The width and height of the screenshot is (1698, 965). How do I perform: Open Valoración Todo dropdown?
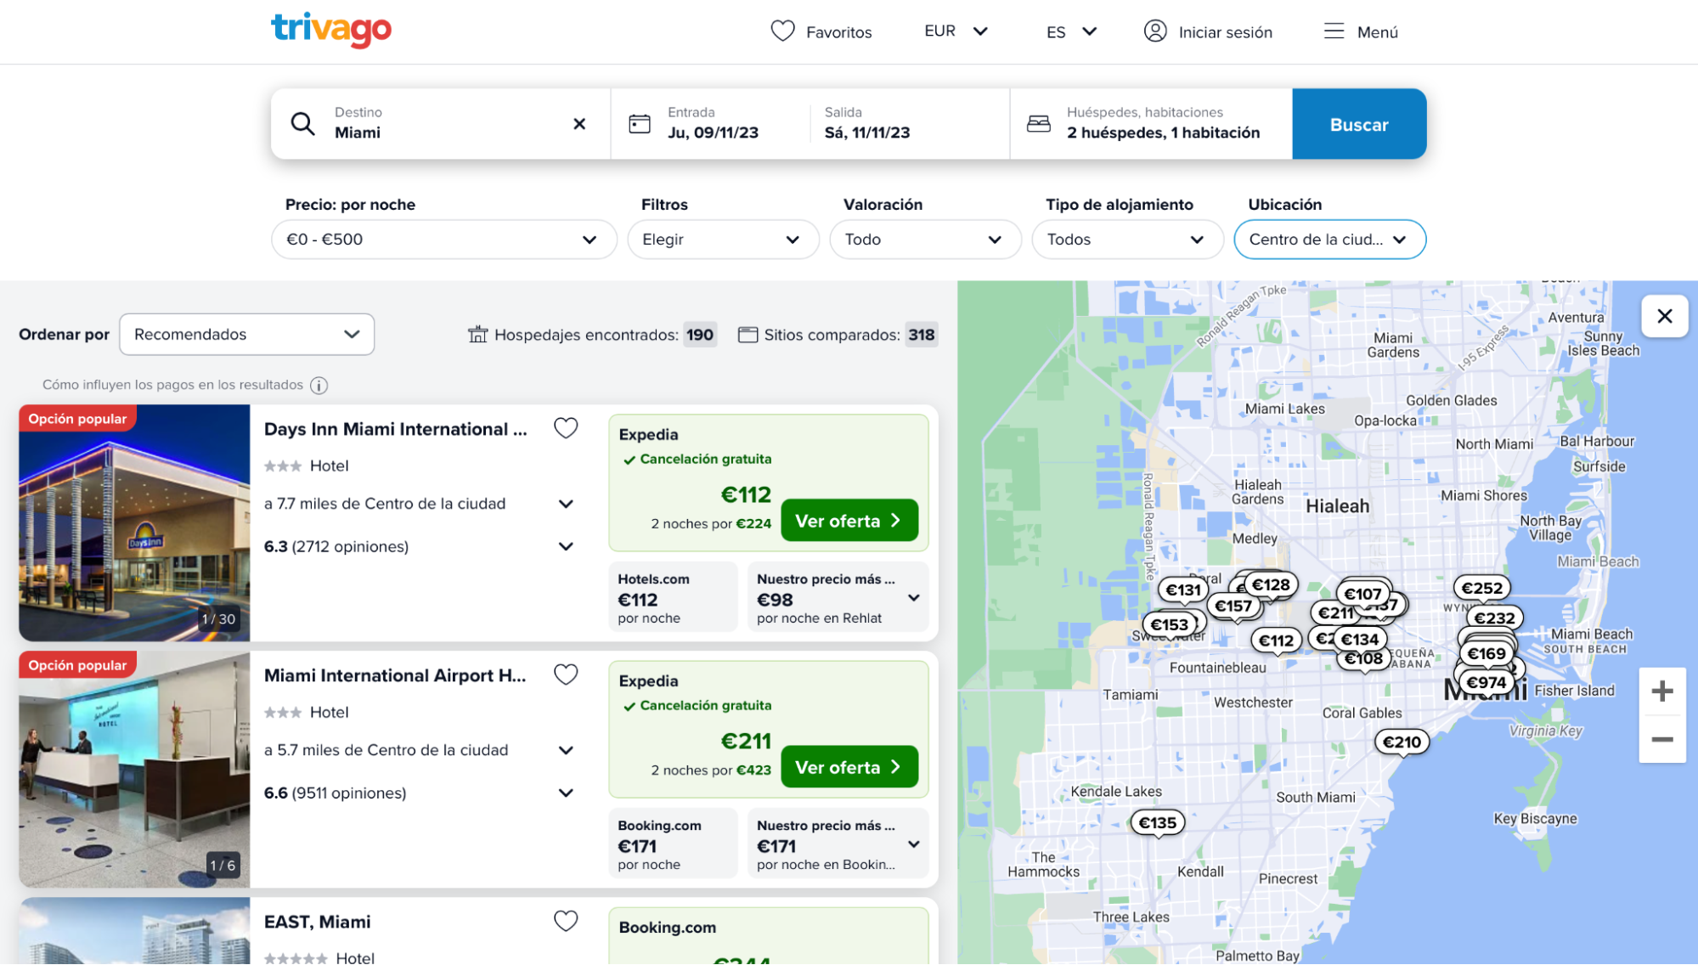point(925,240)
